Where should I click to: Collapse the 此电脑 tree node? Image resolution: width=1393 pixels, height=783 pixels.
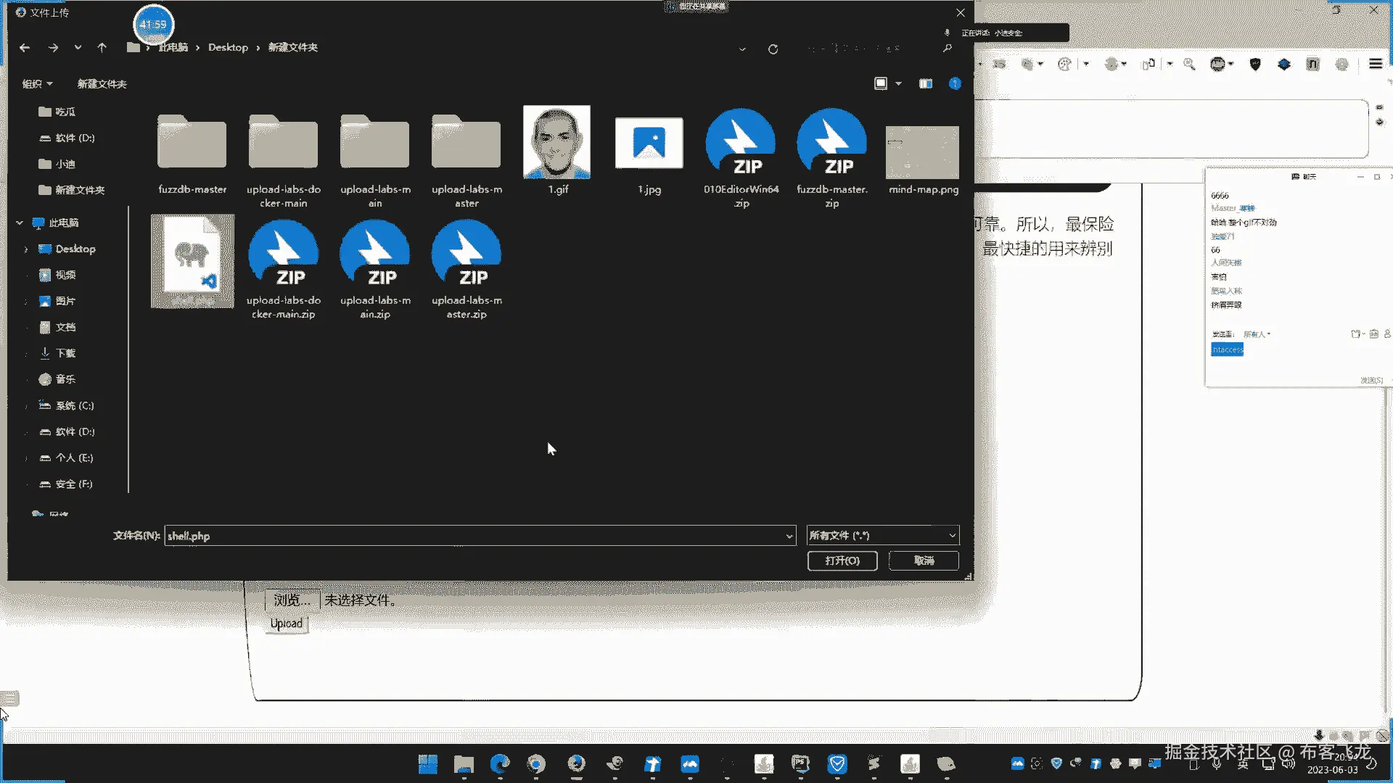pyautogui.click(x=20, y=223)
